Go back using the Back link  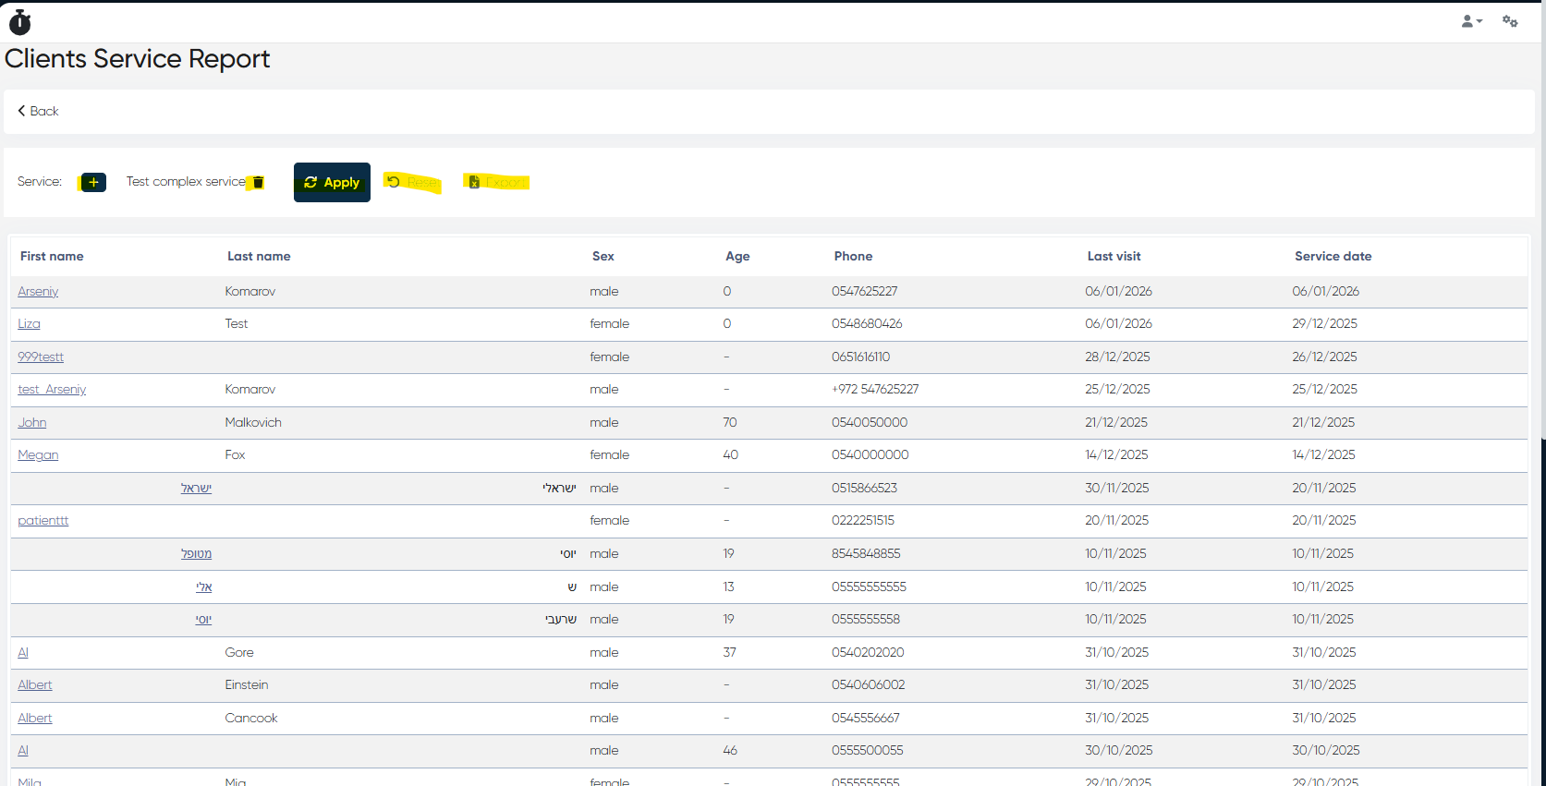coord(38,111)
